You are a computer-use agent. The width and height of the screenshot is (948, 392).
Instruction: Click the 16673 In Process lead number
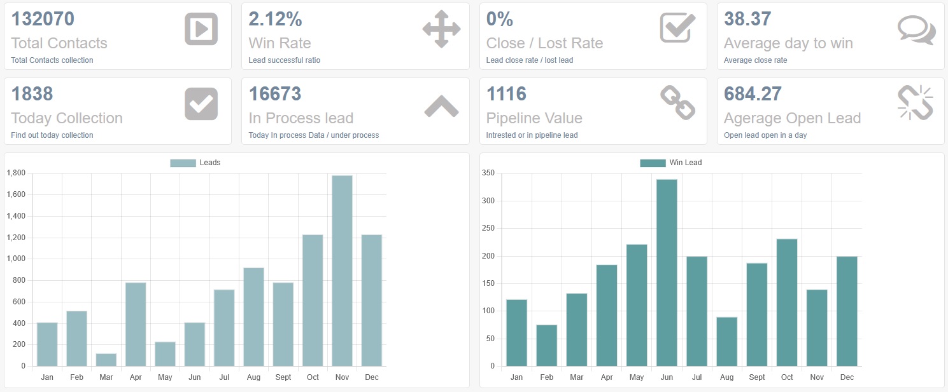tap(275, 94)
